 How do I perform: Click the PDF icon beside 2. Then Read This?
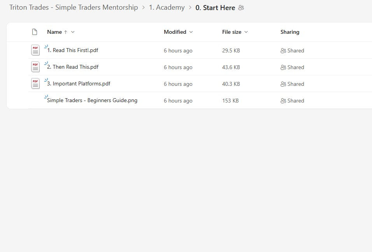(35, 67)
